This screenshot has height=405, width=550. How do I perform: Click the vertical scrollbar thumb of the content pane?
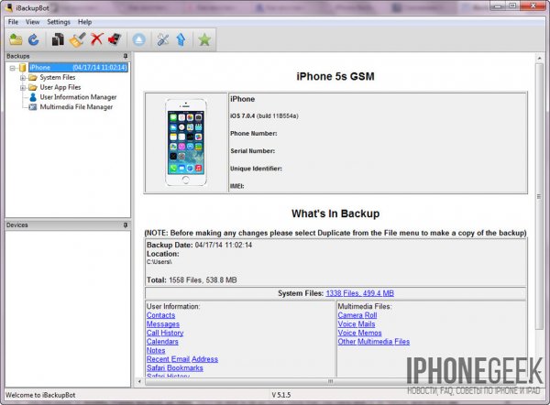click(x=539, y=196)
